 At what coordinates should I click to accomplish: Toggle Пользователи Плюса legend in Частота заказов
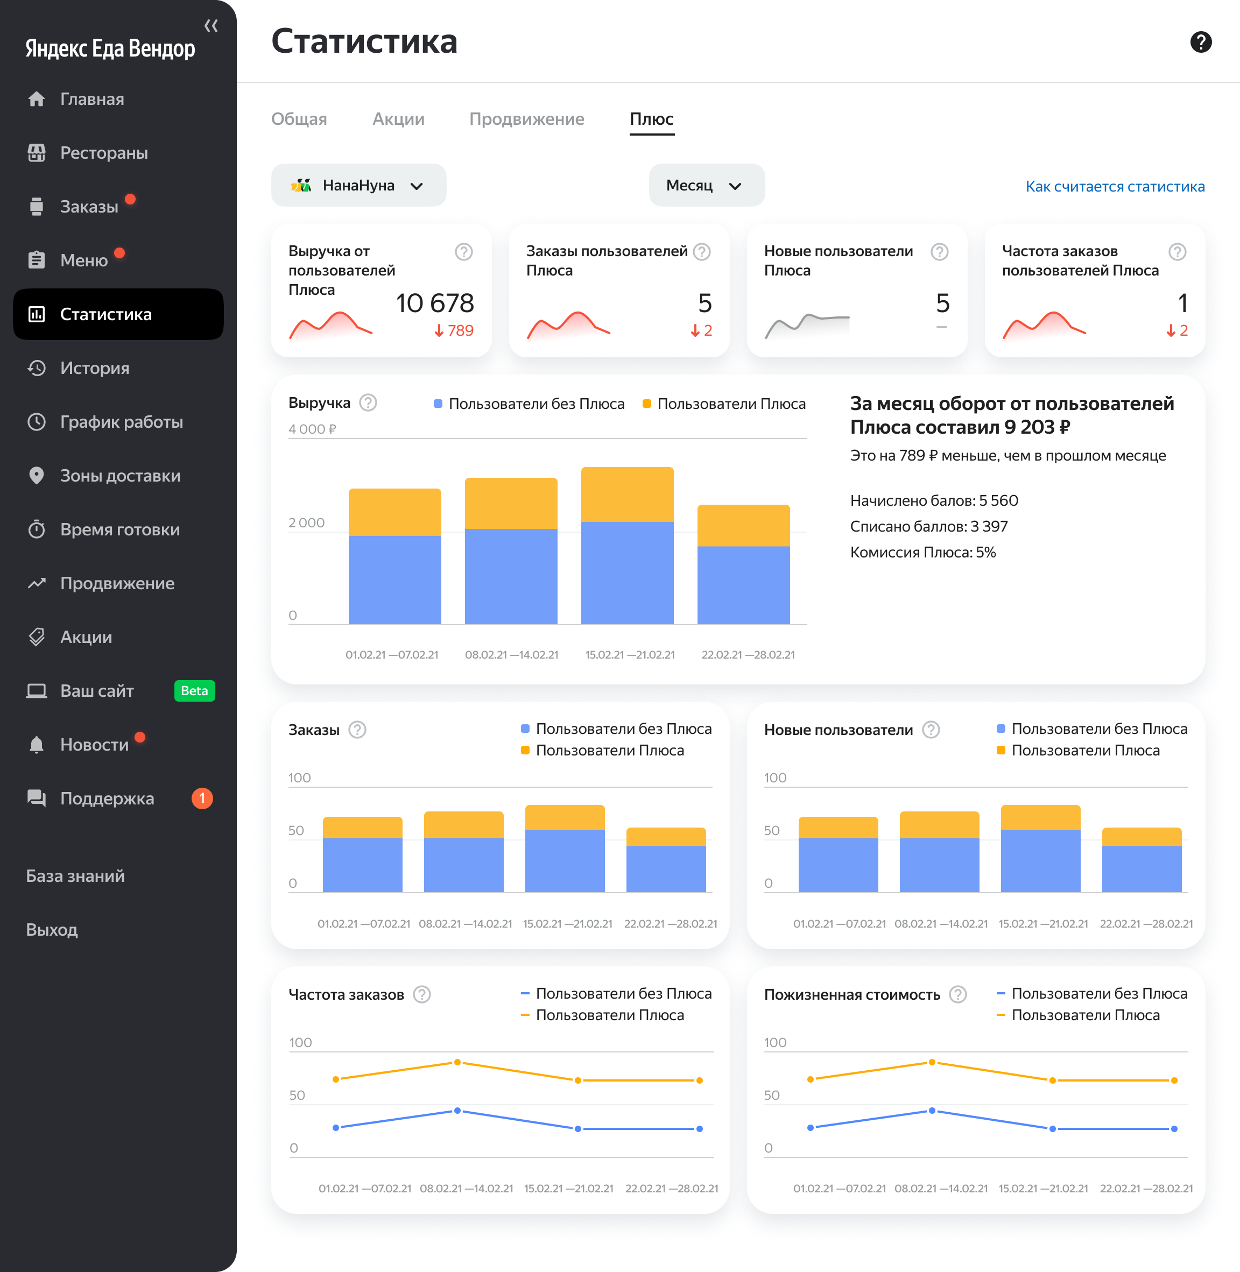click(602, 1015)
